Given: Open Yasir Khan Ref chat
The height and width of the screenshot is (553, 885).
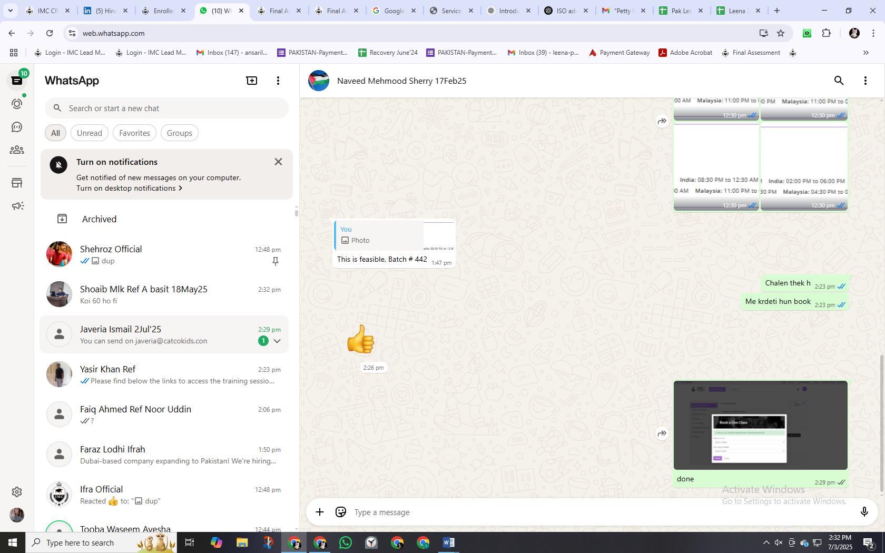Looking at the screenshot, I should [x=164, y=374].
